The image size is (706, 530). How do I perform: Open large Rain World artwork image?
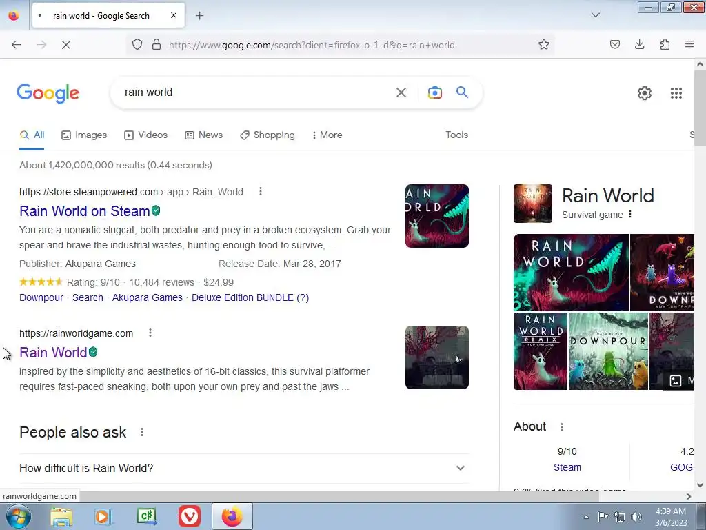click(571, 272)
